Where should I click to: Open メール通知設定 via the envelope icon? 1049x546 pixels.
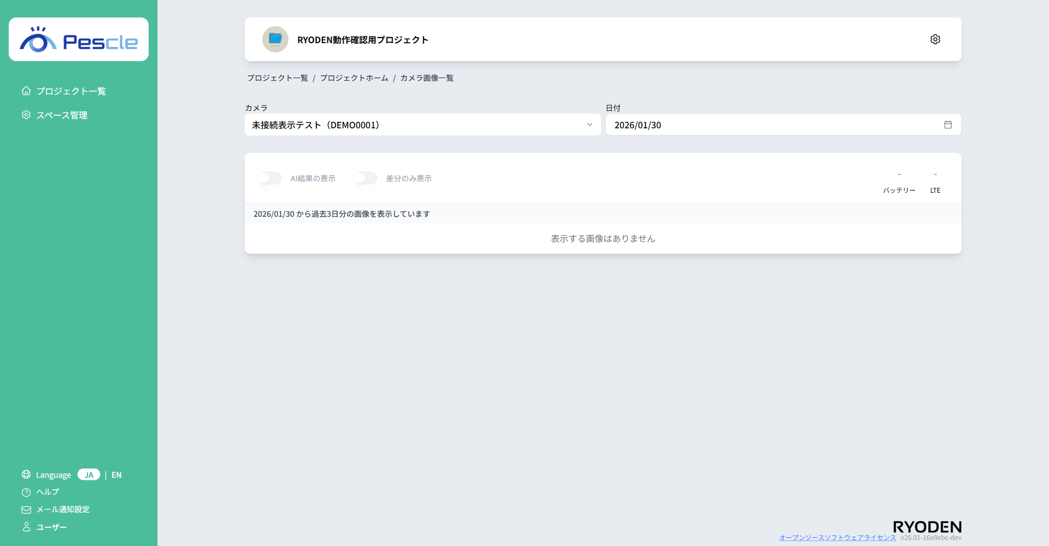[26, 509]
